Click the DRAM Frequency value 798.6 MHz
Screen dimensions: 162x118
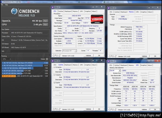coord(139,27)
